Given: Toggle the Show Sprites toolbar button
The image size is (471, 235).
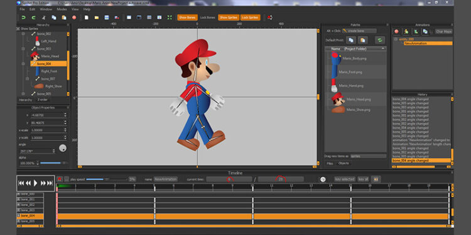Looking at the screenshot, I should tap(229, 18).
